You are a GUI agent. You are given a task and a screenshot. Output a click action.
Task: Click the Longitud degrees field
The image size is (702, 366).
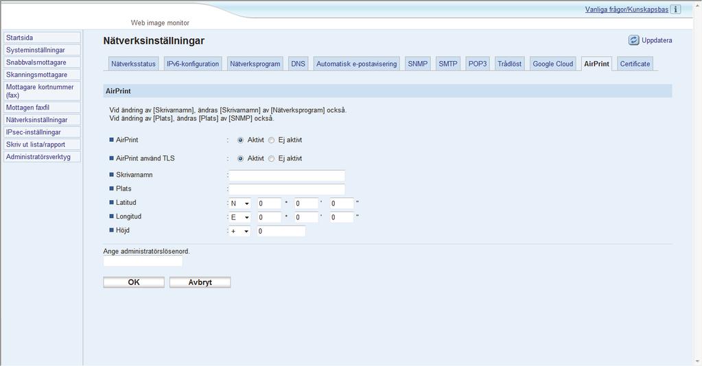pos(269,217)
